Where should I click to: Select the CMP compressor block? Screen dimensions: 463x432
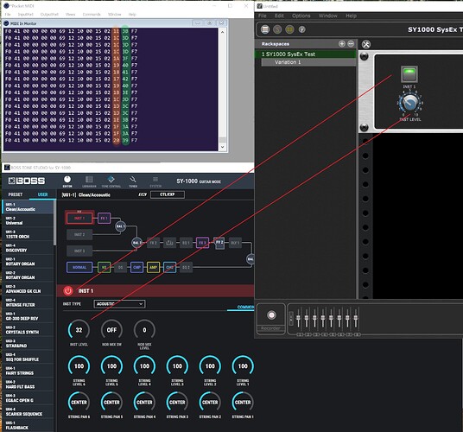(x=136, y=267)
